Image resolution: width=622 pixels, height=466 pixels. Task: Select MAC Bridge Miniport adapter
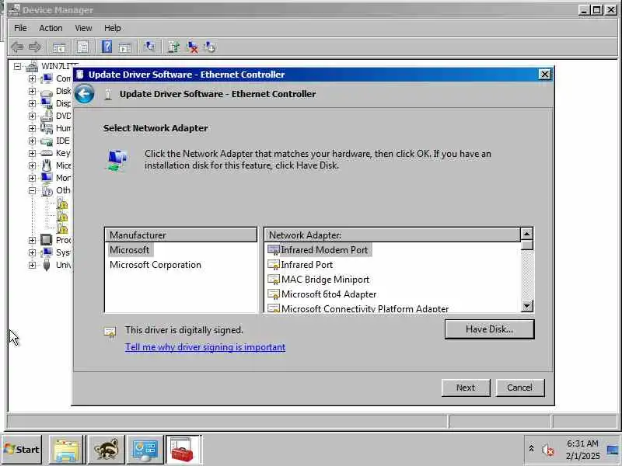pos(319,280)
